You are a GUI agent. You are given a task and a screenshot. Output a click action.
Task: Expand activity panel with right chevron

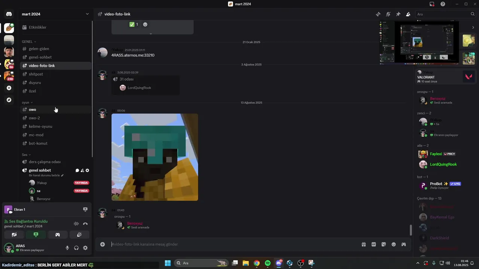click(x=473, y=27)
